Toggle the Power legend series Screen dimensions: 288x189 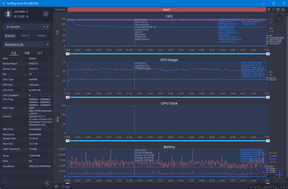click(270, 166)
